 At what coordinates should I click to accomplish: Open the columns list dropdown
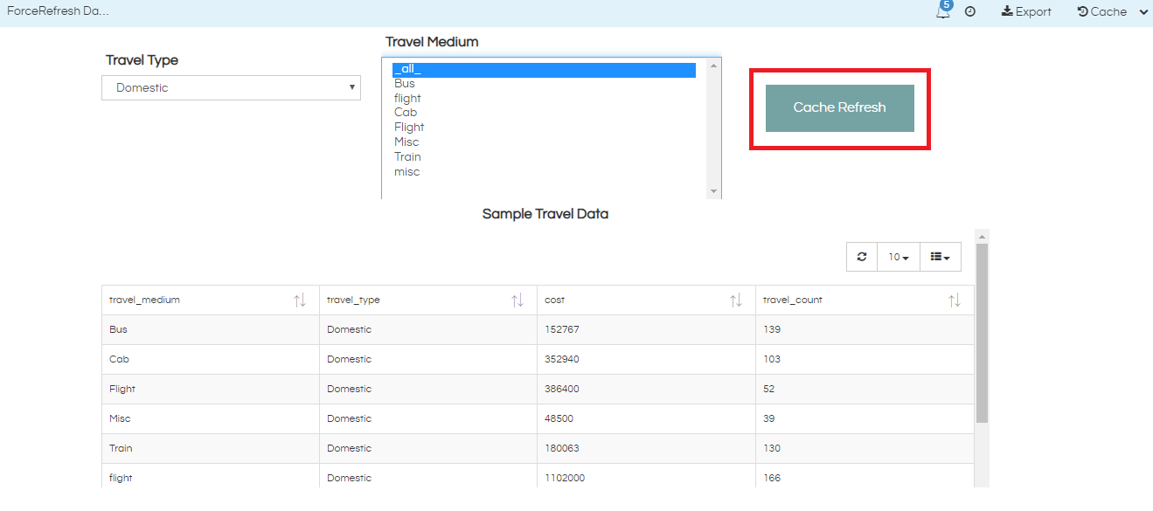tap(941, 257)
